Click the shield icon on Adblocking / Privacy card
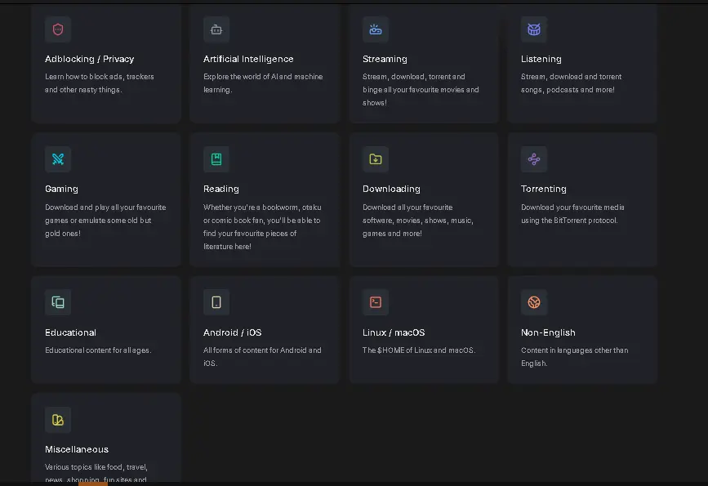The width and height of the screenshot is (708, 486). click(58, 29)
